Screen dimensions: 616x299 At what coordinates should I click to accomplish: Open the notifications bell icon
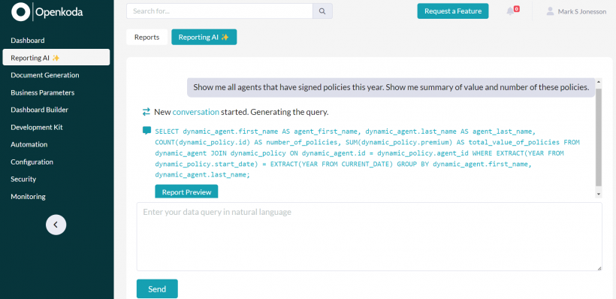click(x=510, y=11)
